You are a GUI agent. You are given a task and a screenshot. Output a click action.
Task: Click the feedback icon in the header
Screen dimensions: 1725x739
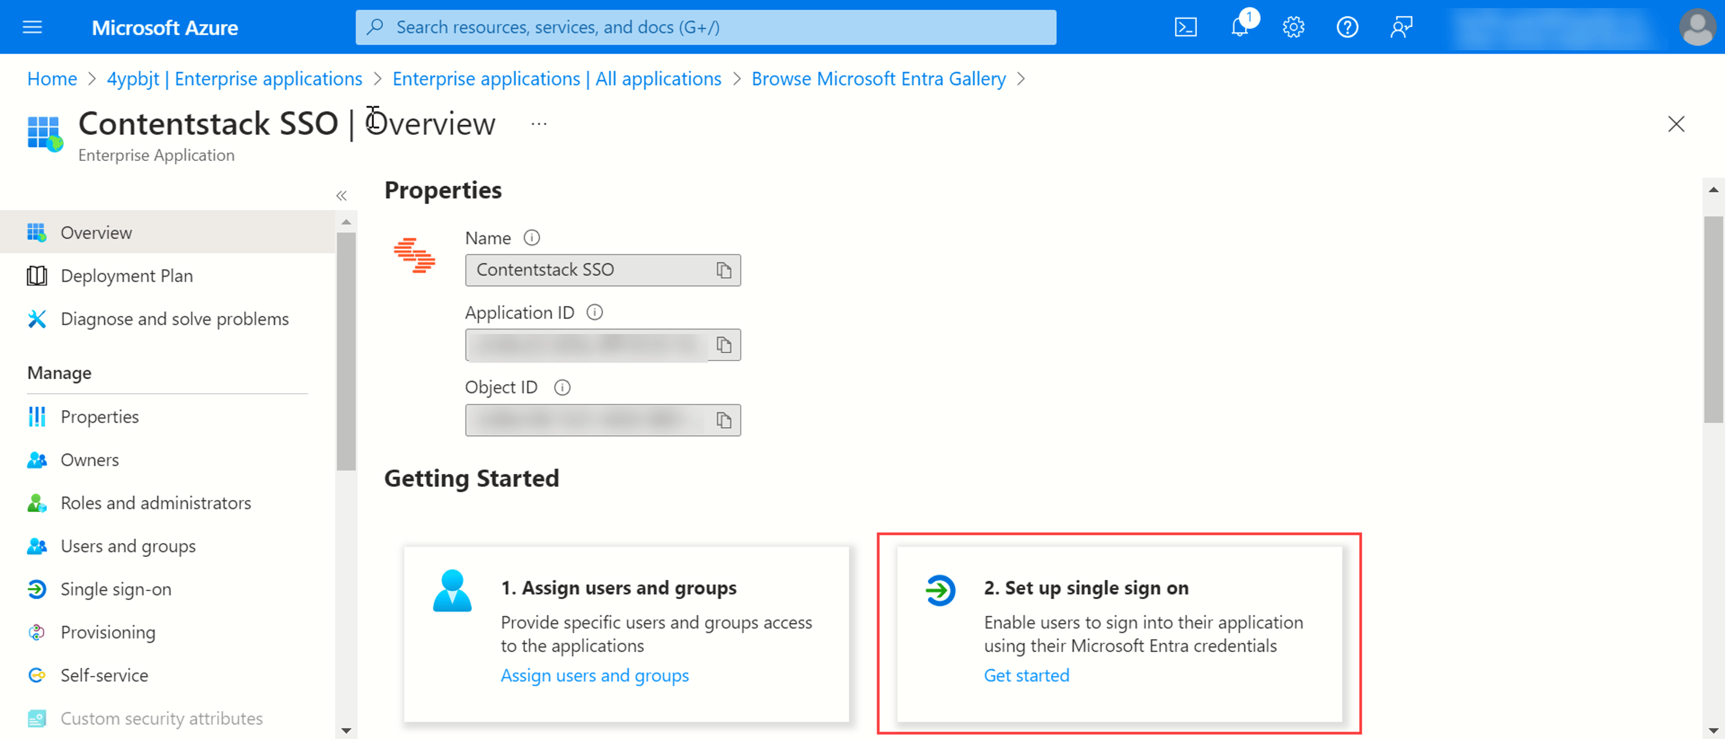point(1401,27)
